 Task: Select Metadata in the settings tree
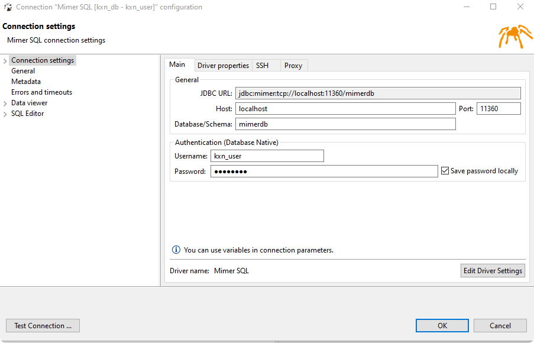coord(26,82)
